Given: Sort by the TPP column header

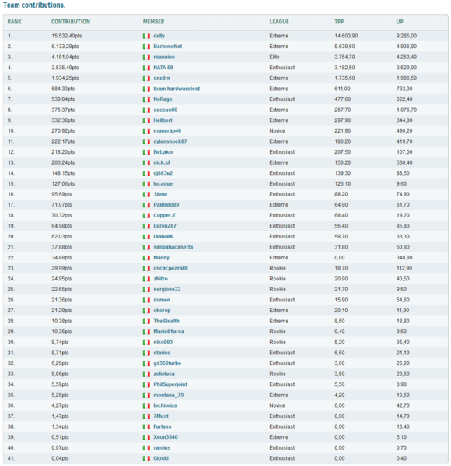Looking at the screenshot, I should 339,22.
